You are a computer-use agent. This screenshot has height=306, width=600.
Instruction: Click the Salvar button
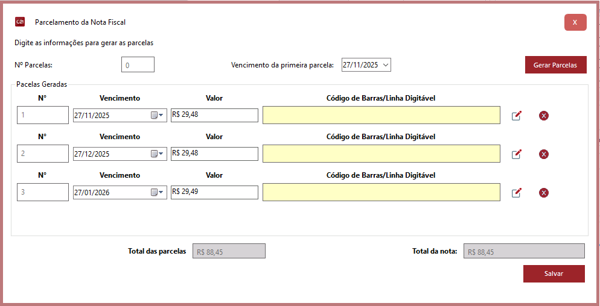[554, 273]
